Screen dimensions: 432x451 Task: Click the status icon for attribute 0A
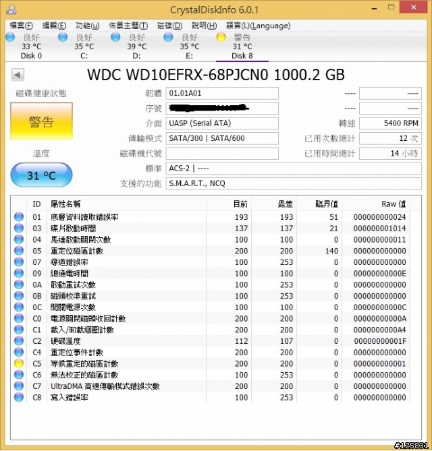pos(19,284)
